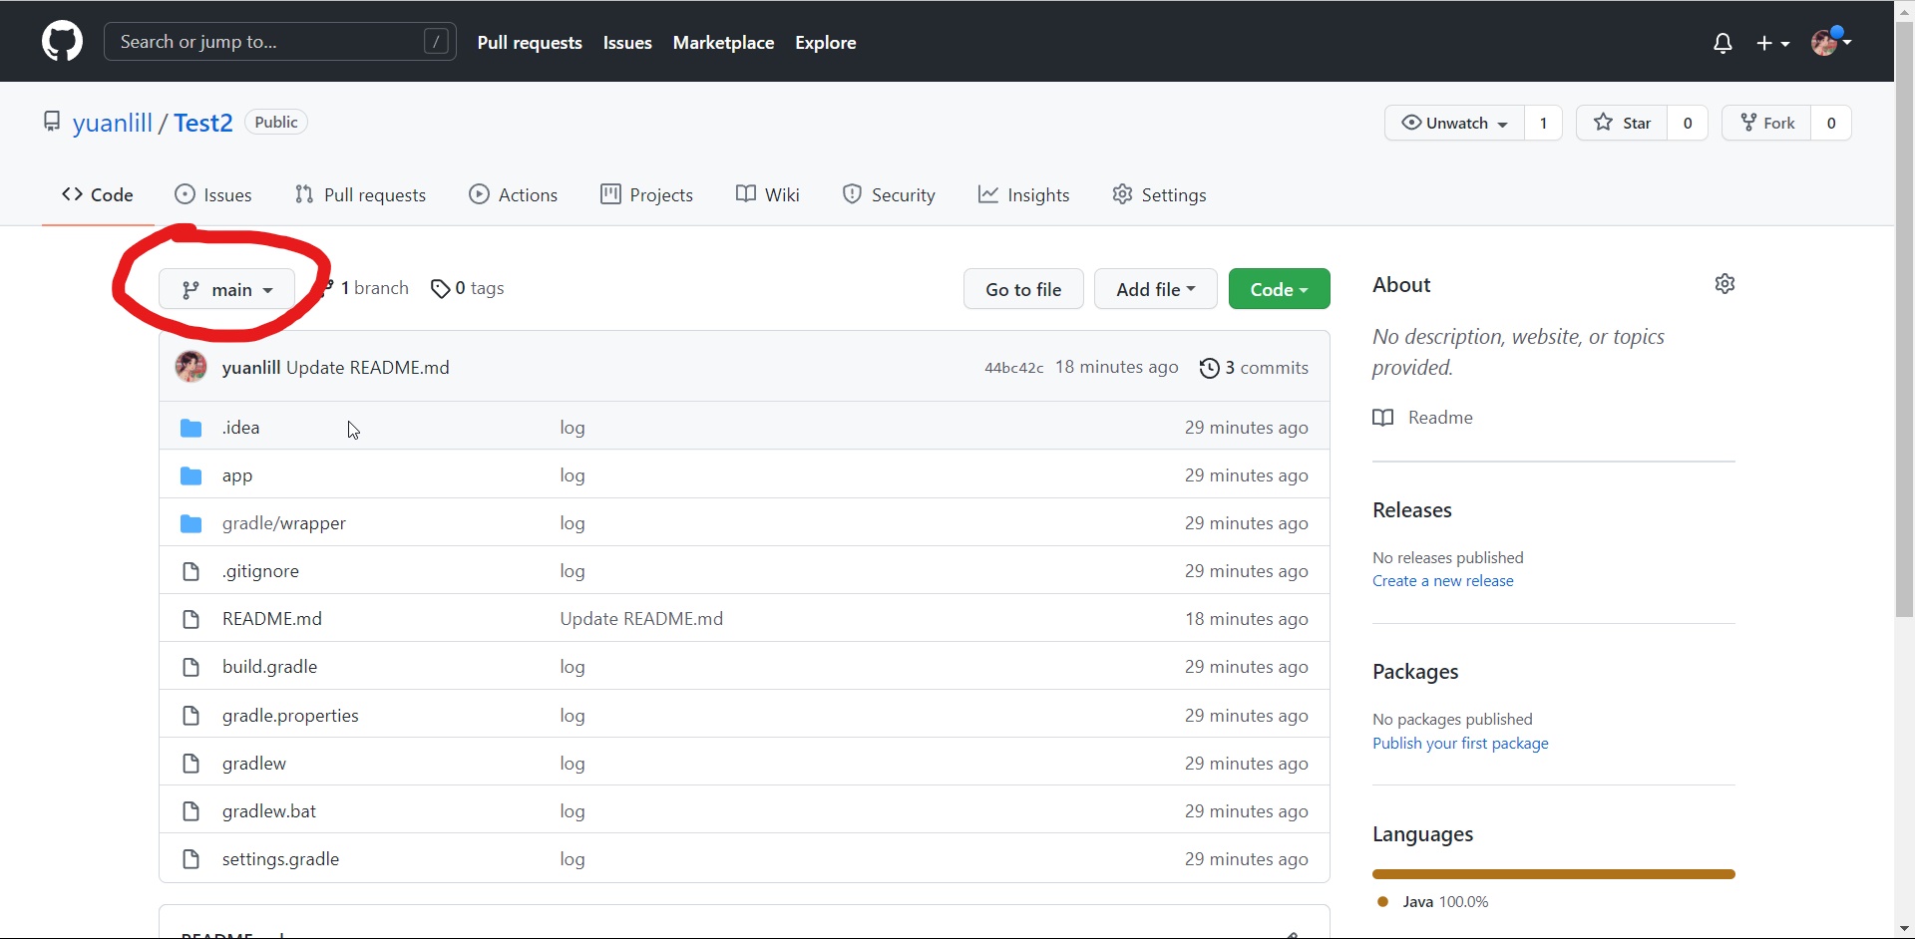Click the tag icon next to 0 tags

point(440,289)
